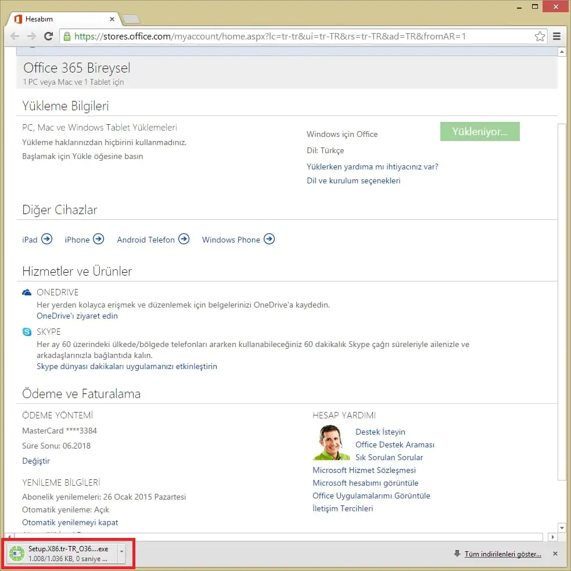The height and width of the screenshot is (571, 571).
Task: Click the browser back arrow icon
Action: point(15,37)
